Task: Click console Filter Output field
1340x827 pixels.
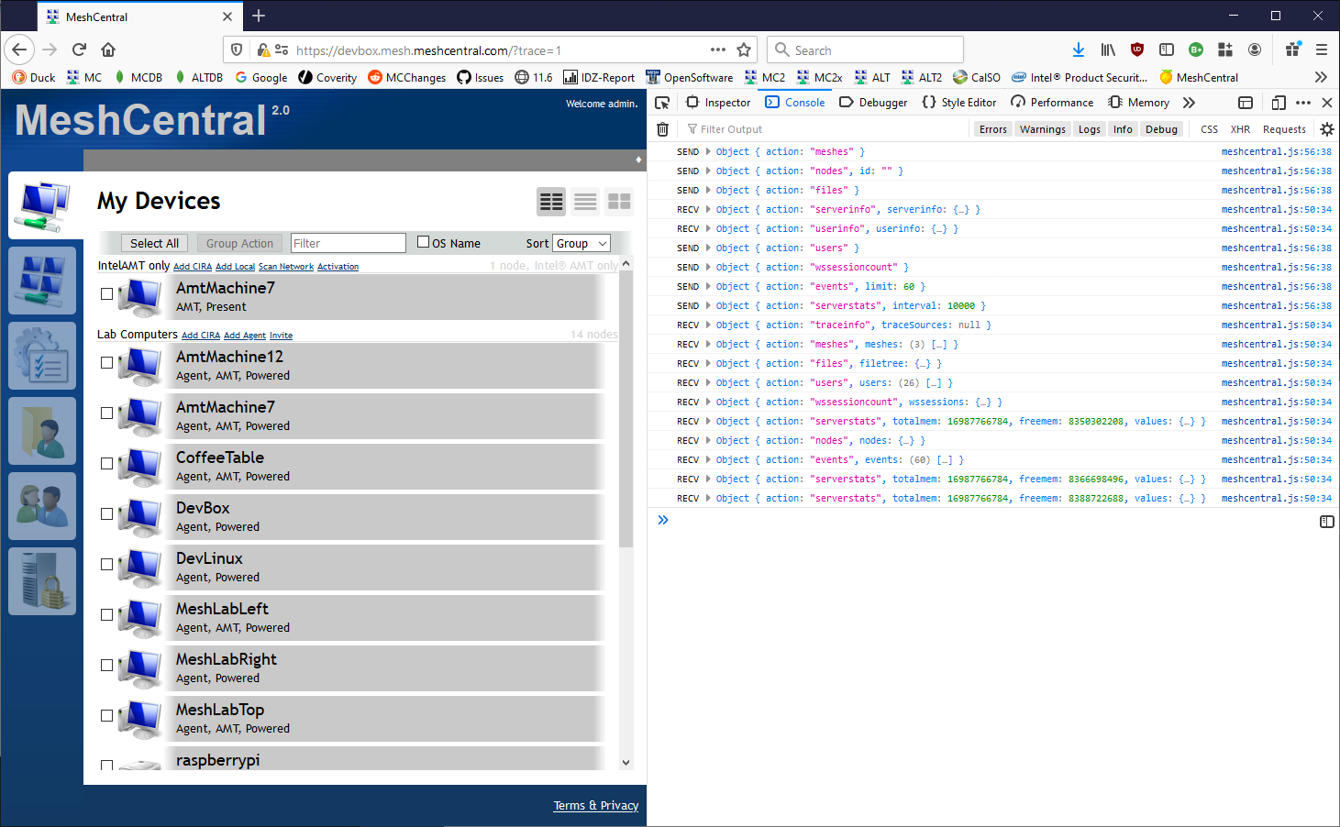Action: [x=825, y=129]
